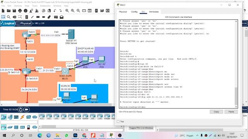Open the Network Information icon
This screenshot has width=248, height=139.
coord(26,11)
